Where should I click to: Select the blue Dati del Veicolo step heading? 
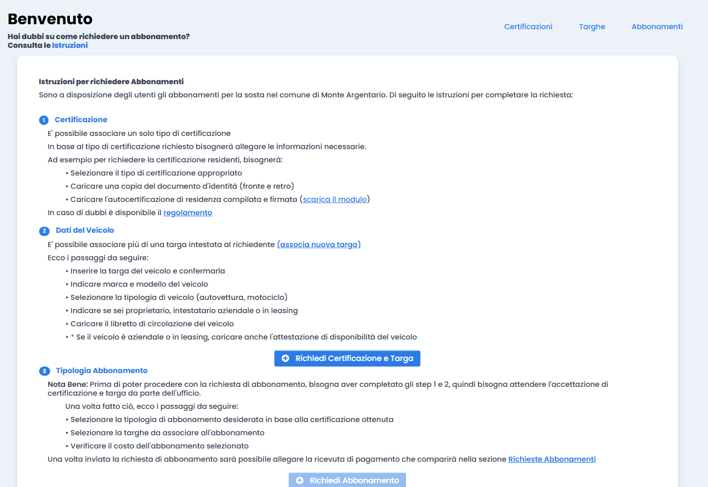click(x=84, y=230)
